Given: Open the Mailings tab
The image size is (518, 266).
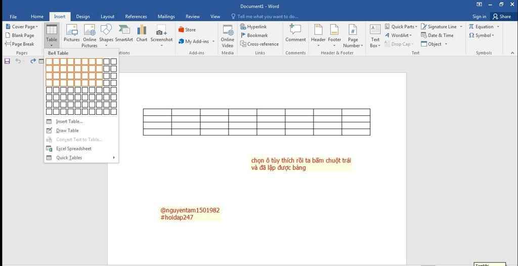Looking at the screenshot, I should (166, 17).
